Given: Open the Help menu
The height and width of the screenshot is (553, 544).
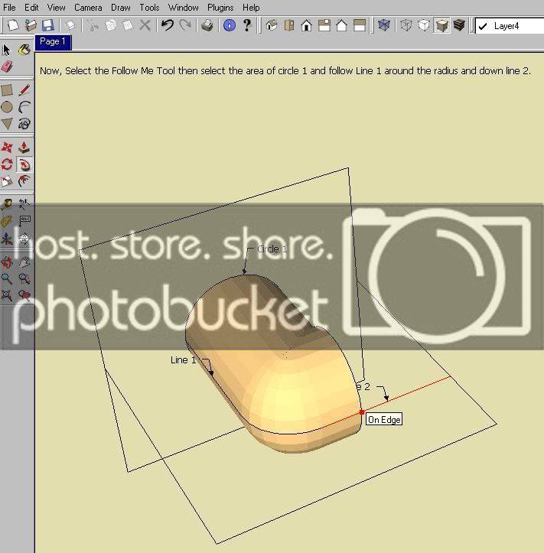Looking at the screenshot, I should (251, 8).
